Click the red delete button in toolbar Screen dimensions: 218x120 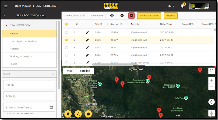pos(131,16)
